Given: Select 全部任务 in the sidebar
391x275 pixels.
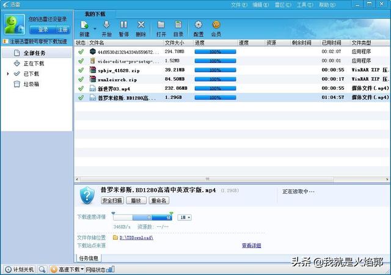Looking at the screenshot, I should click(37, 53).
